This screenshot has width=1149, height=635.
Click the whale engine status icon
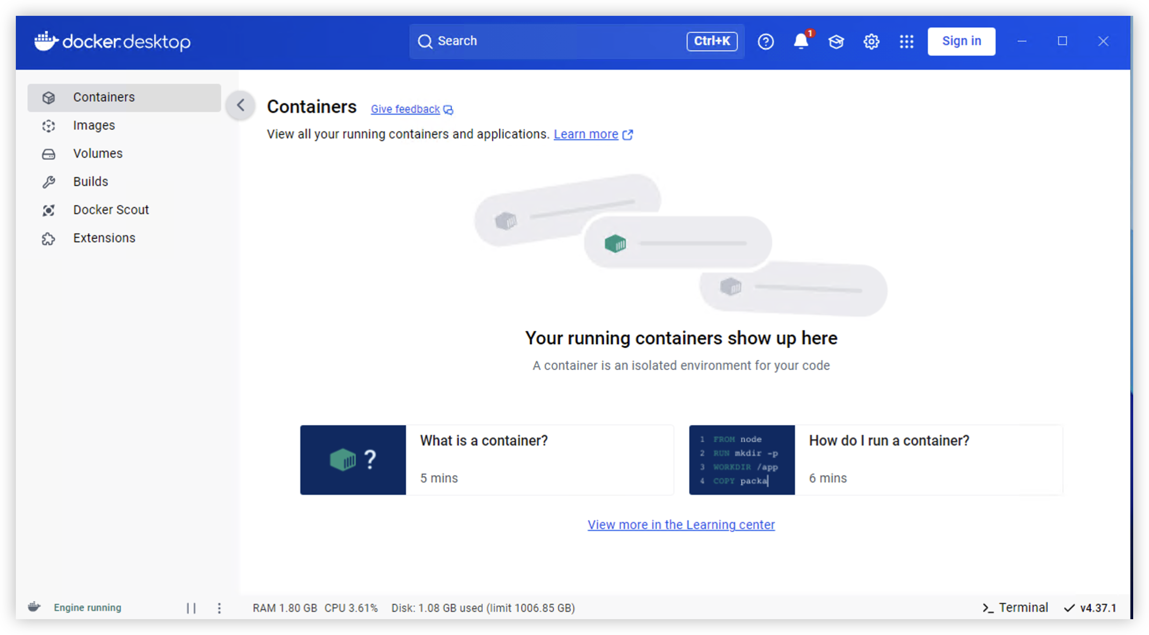34,607
